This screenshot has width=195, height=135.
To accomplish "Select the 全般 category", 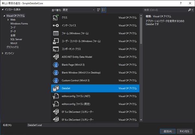I will point(13,35).
